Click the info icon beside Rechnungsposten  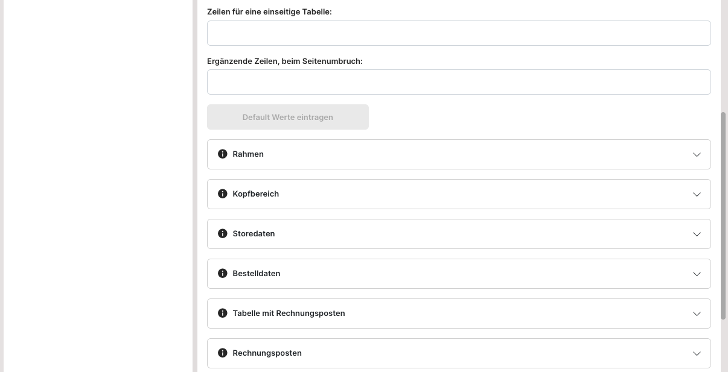[222, 353]
